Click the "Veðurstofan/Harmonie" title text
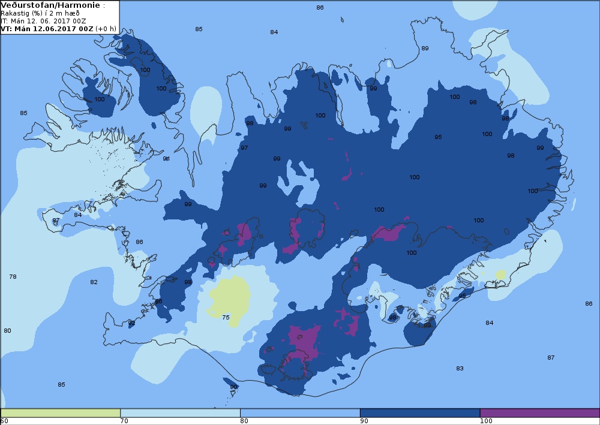This screenshot has height=425, width=600. click(x=51, y=5)
